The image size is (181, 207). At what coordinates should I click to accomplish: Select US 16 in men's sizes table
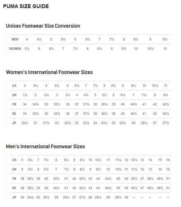point(168,160)
